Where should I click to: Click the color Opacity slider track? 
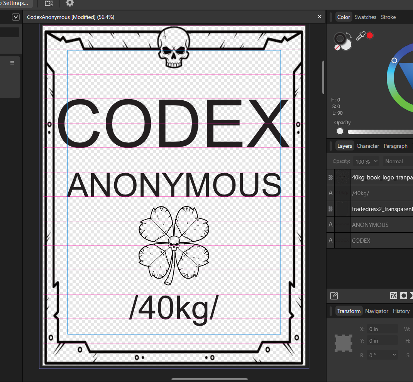pos(380,132)
